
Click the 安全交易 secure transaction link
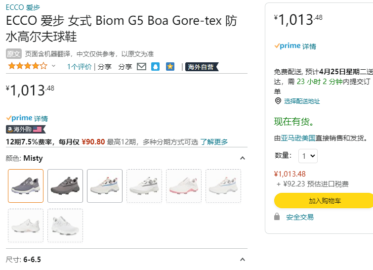click(x=300, y=217)
